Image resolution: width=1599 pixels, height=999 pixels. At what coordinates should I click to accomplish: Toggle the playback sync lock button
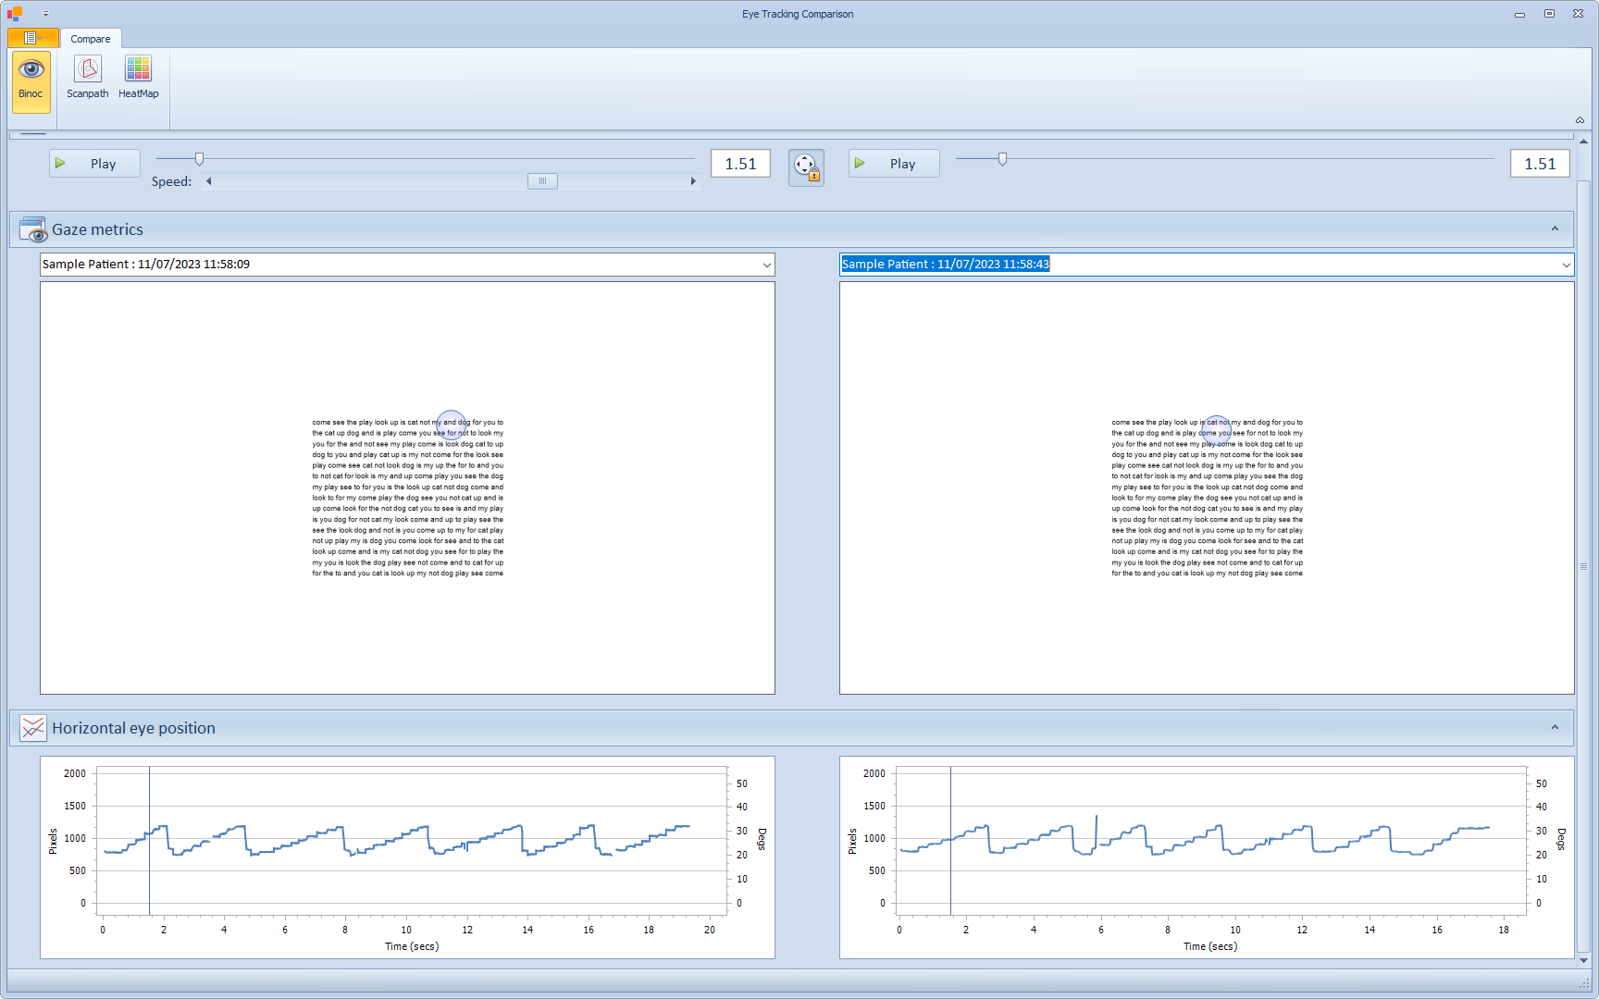pos(806,167)
